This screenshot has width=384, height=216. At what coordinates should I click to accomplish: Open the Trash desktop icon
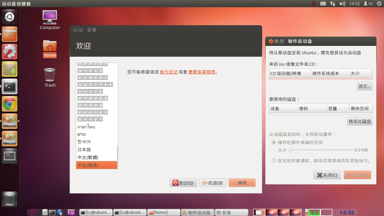[50, 78]
